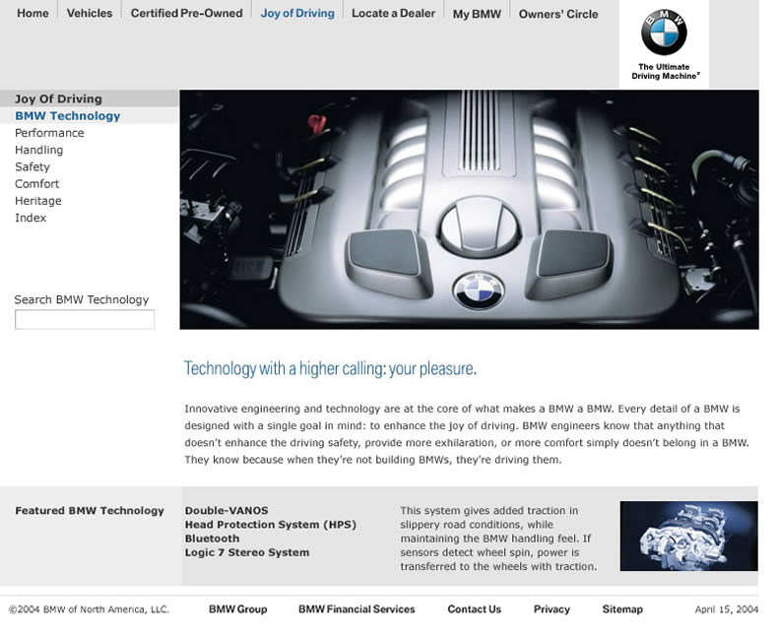Open Locate a Dealer page
Screen dimensions: 779x639
(x=394, y=14)
